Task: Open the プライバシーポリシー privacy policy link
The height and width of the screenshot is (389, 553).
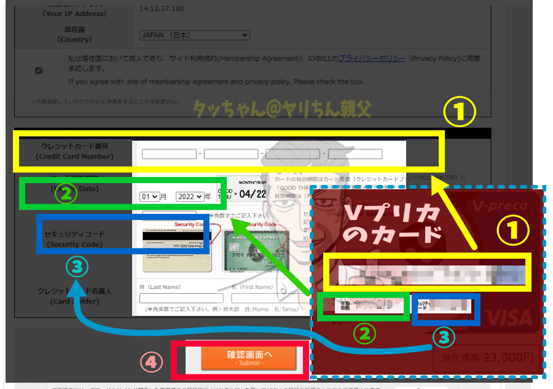Action: (x=372, y=58)
